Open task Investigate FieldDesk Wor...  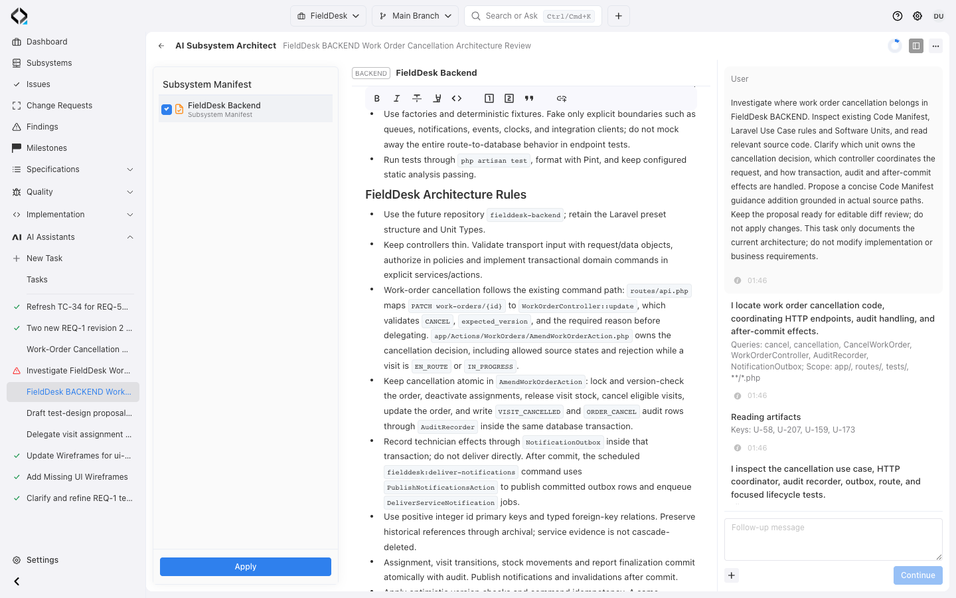pos(73,371)
